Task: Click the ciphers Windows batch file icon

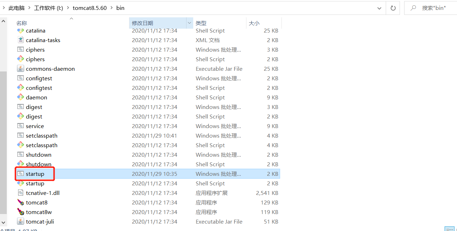Action: coord(21,50)
